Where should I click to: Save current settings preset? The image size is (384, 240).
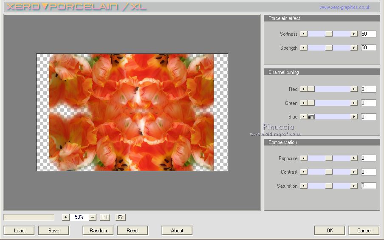pyautogui.click(x=54, y=231)
